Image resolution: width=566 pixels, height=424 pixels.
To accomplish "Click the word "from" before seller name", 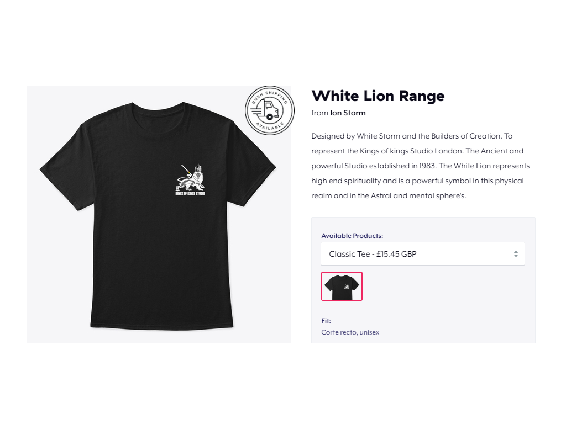I will point(319,113).
